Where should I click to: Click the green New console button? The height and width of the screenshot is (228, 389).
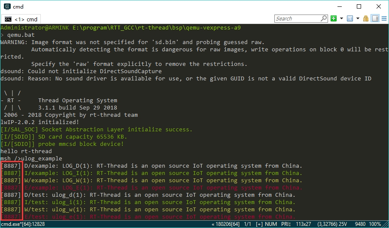point(334,18)
